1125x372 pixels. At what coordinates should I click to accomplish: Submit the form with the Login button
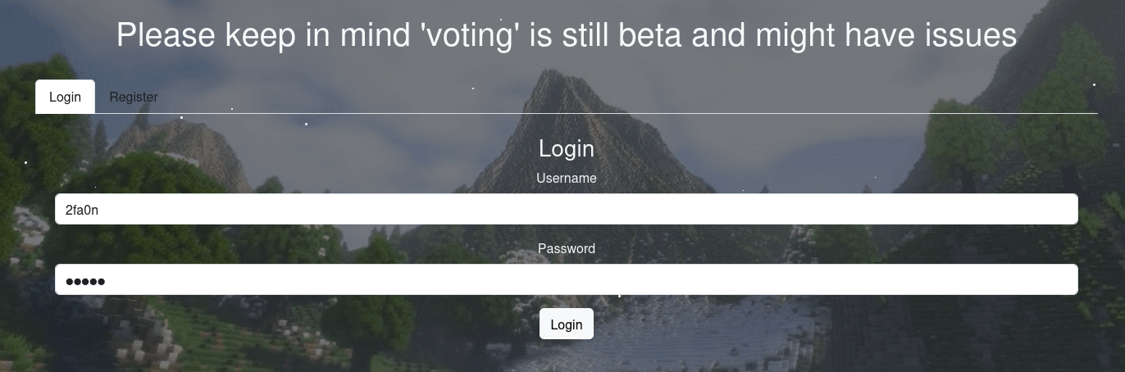[566, 324]
